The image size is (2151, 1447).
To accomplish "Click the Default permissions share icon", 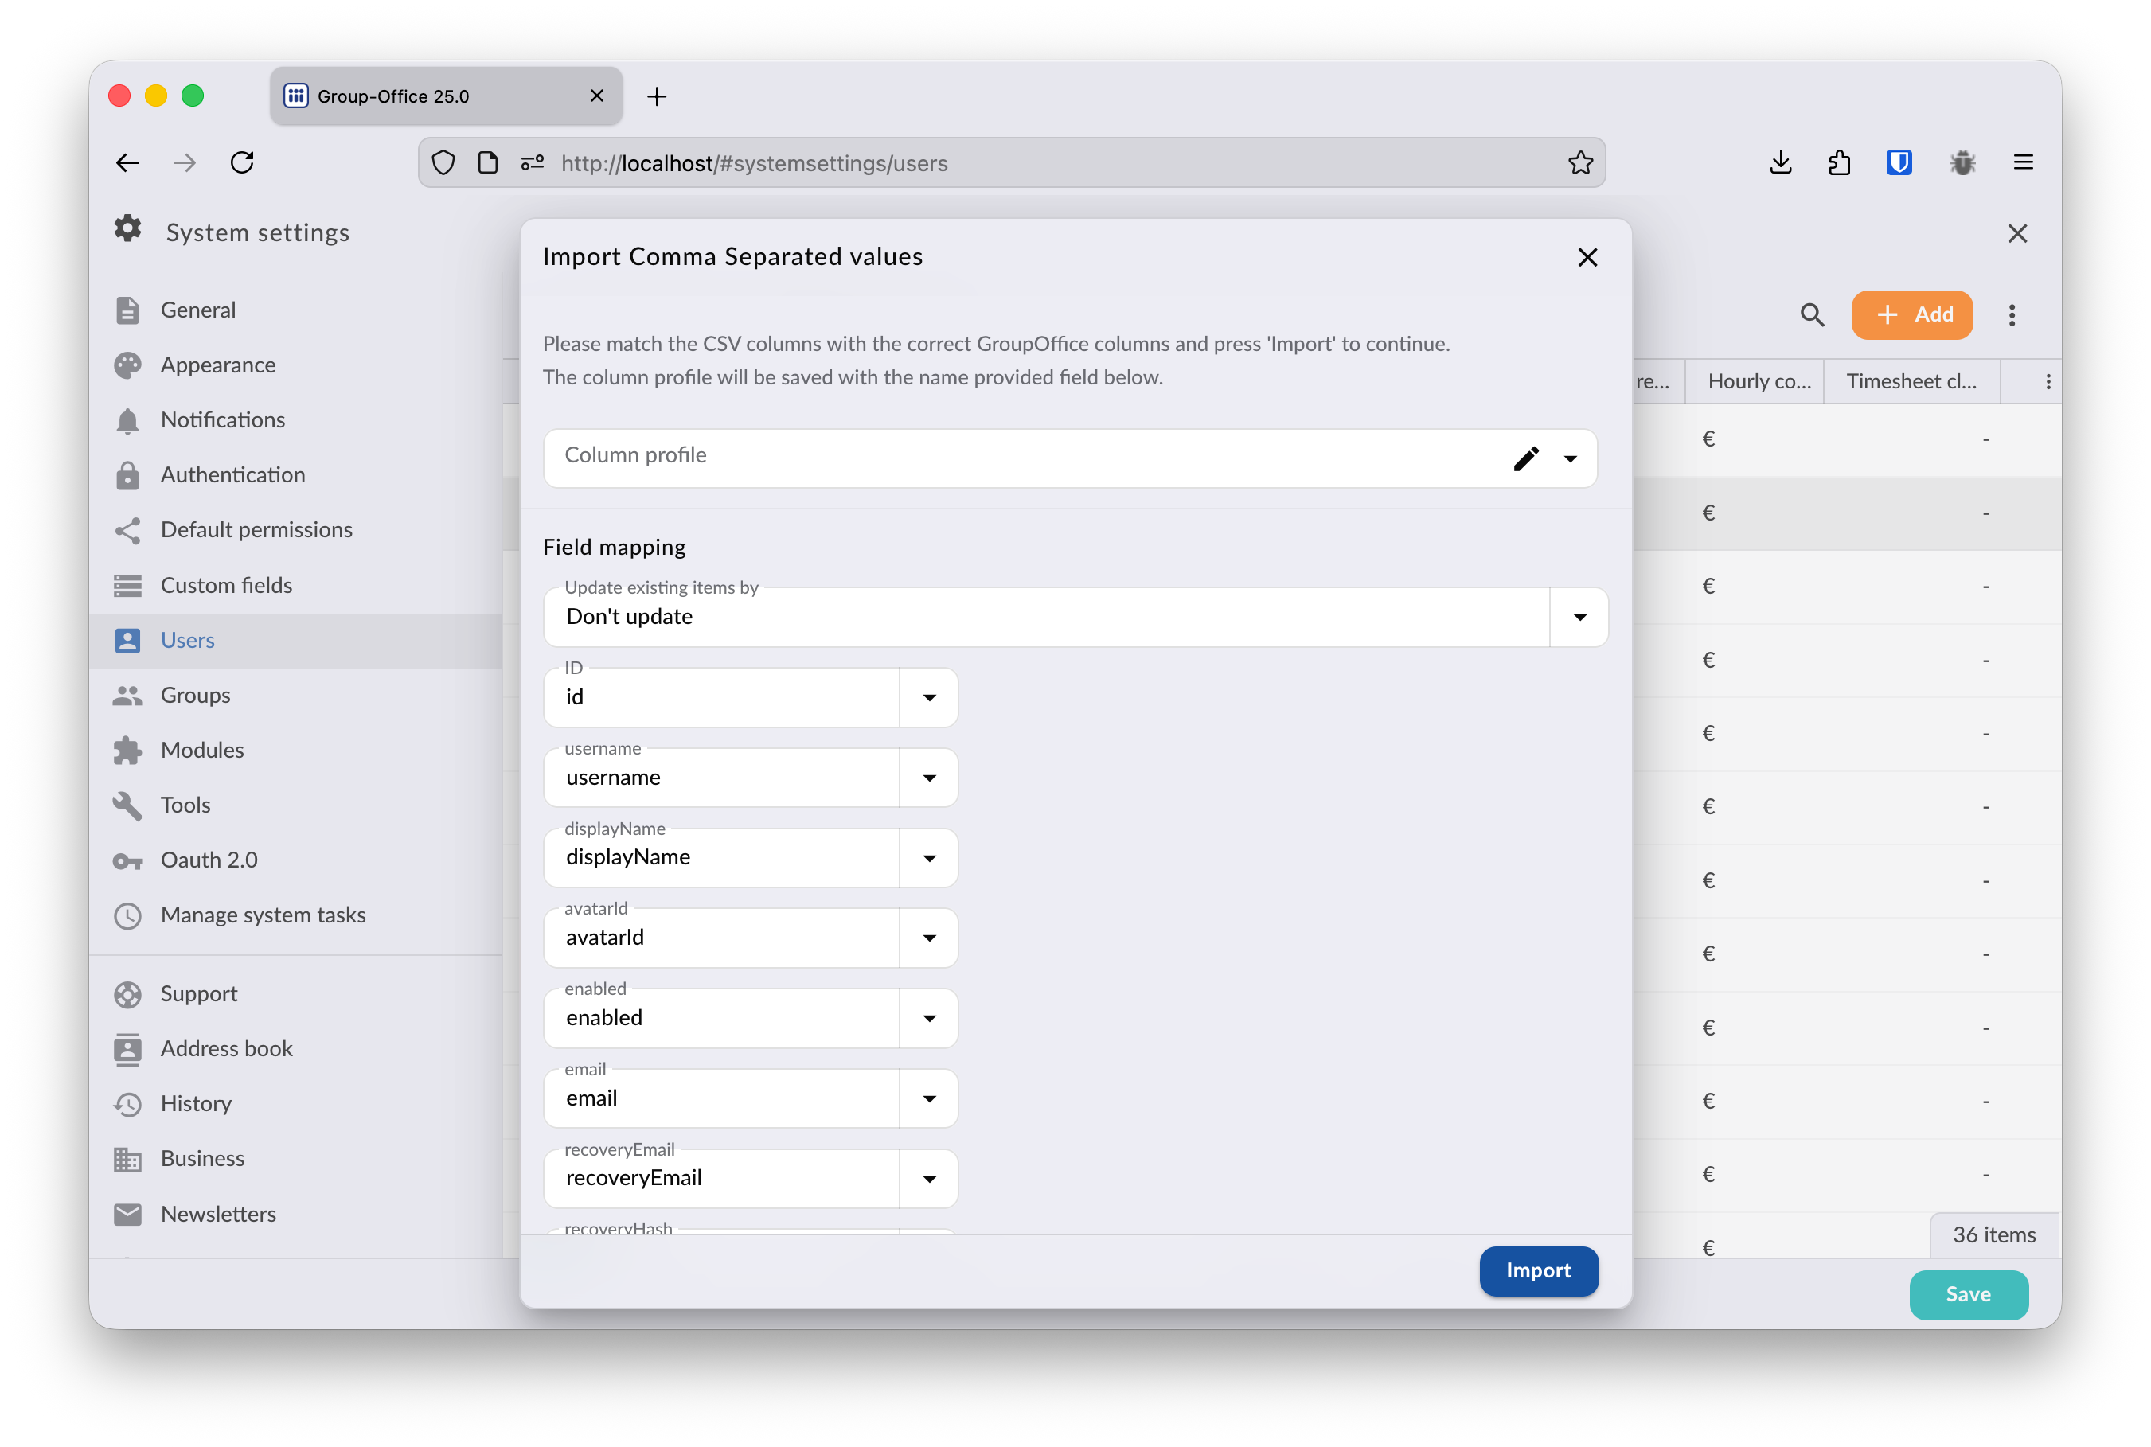I will [127, 531].
